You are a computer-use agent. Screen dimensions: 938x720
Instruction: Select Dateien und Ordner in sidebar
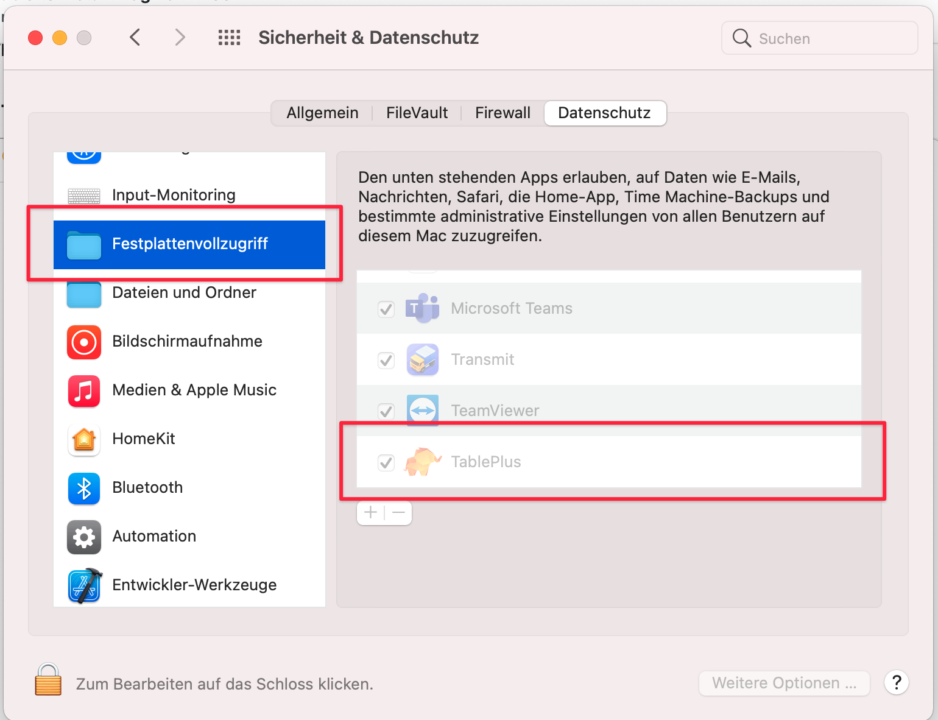pos(189,293)
